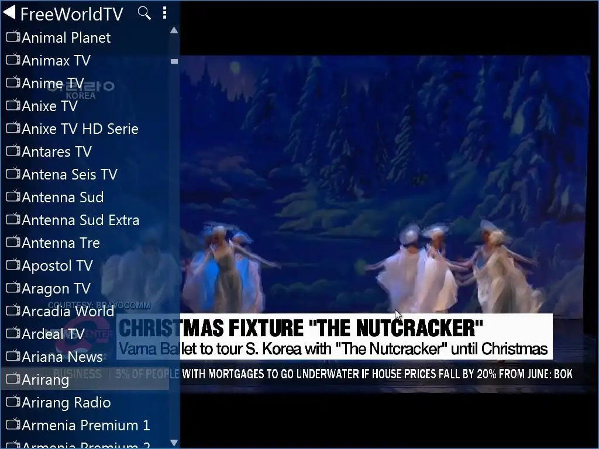Click the TV icon next to Apostol TV
The height and width of the screenshot is (449, 599).
(x=13, y=265)
